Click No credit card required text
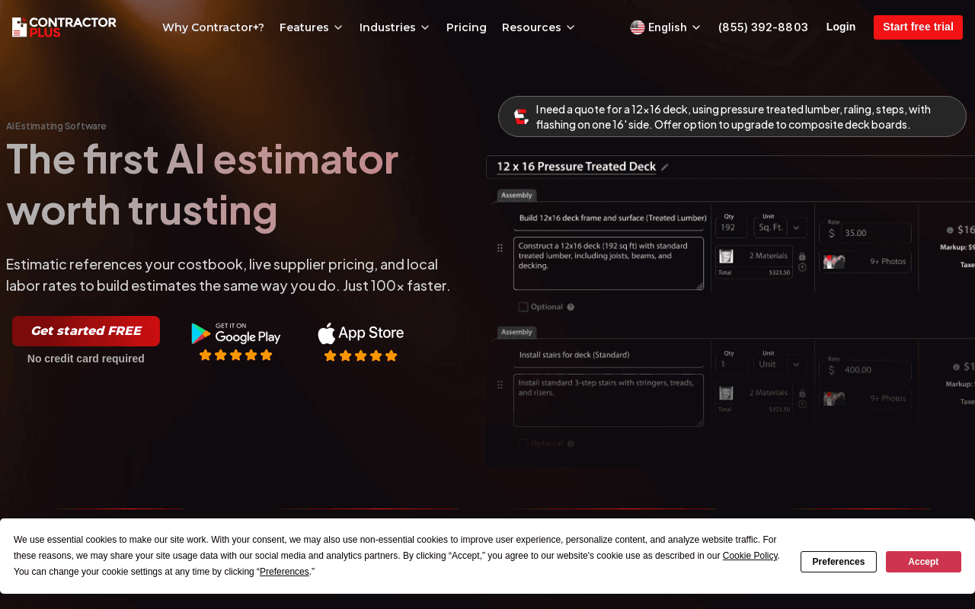Viewport: 975px width, 609px height. pyautogui.click(x=86, y=359)
